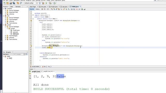Close the proj02 (run) output tab
Screen dimensions: 166x93
coord(42,72)
